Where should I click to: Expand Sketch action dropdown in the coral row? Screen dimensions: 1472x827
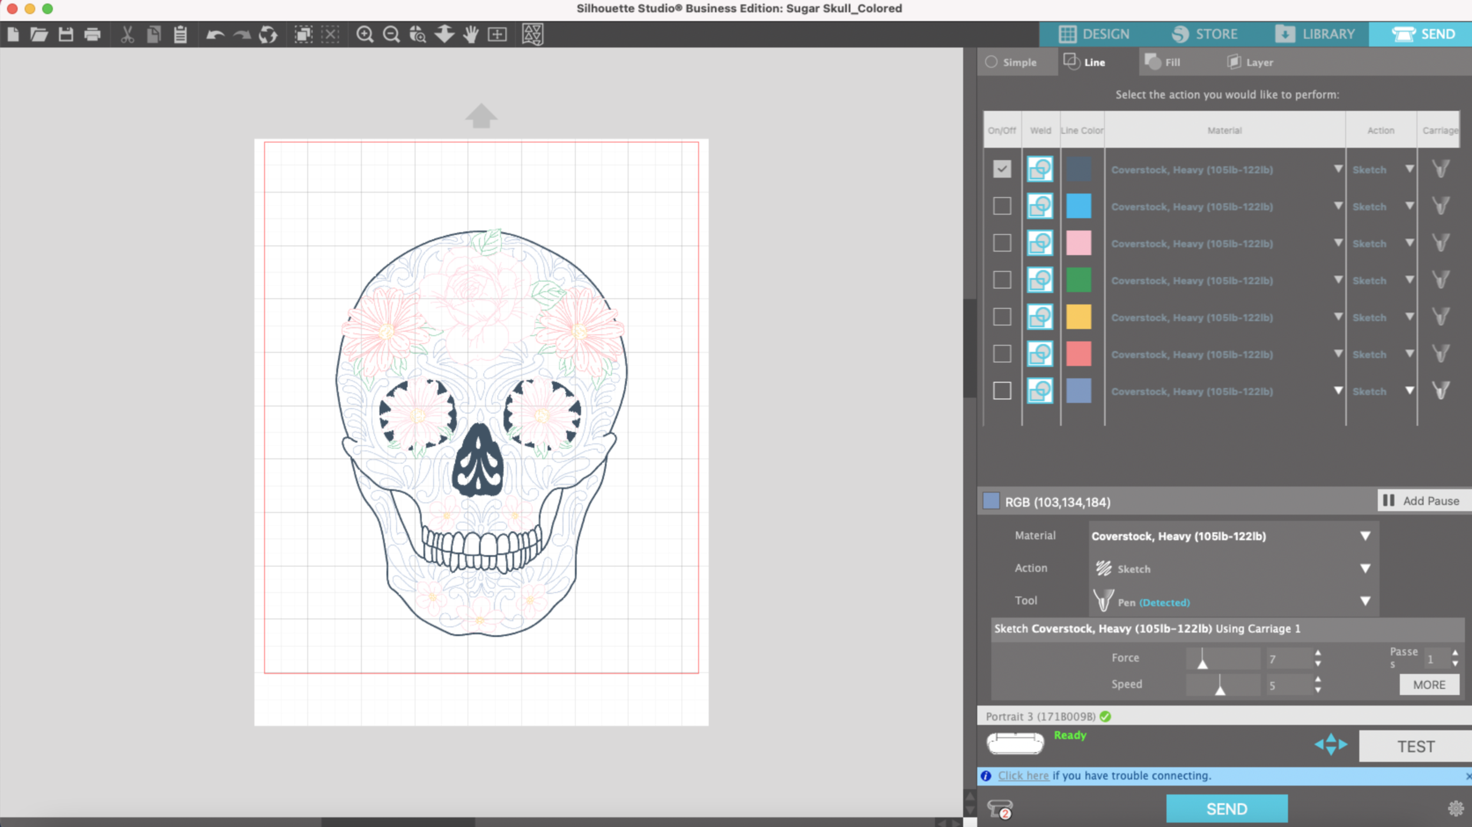point(1410,354)
